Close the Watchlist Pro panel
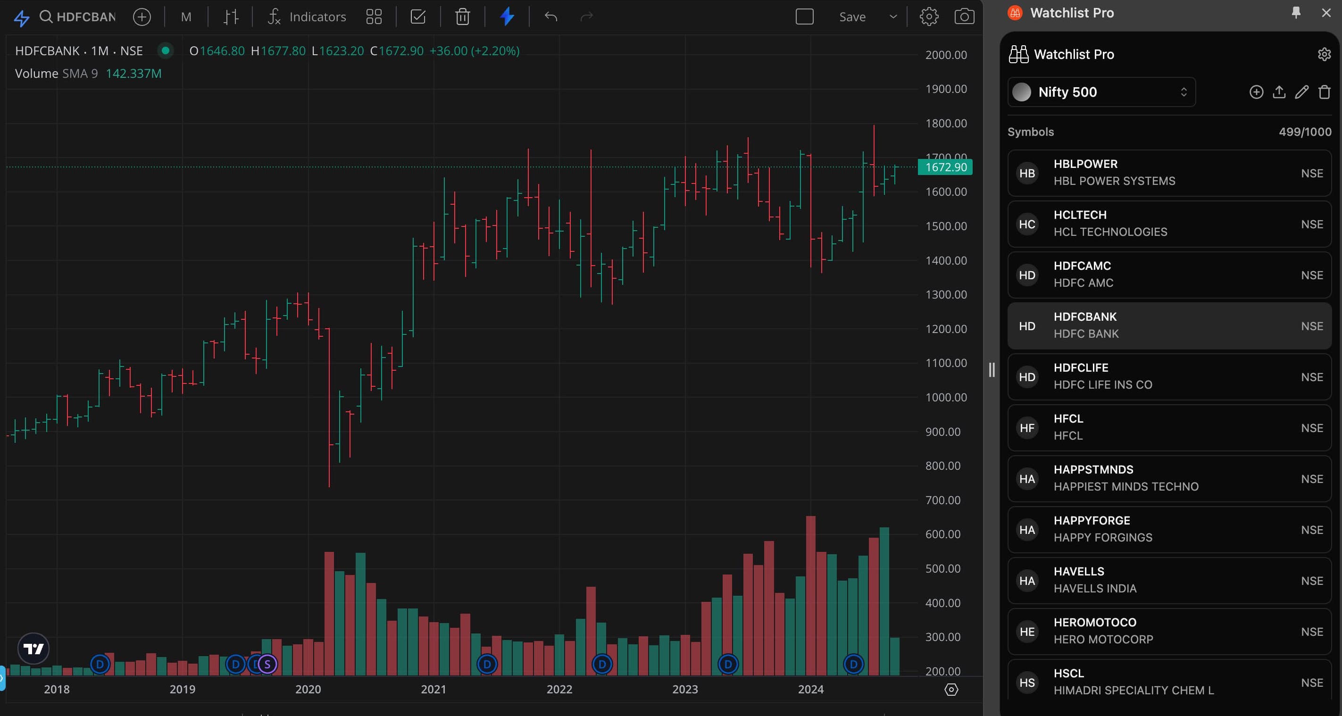The image size is (1342, 716). click(1326, 13)
